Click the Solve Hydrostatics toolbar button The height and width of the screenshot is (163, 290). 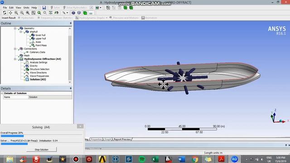click(x=75, y=8)
